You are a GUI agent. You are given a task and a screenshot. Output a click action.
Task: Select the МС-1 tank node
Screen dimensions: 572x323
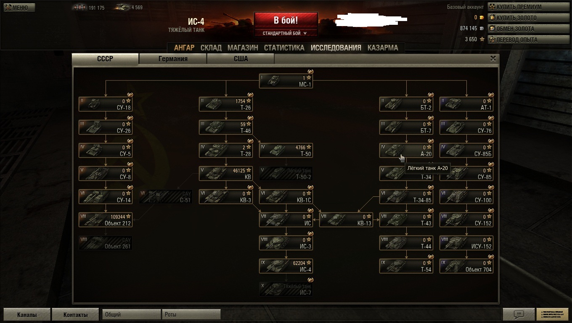pyautogui.click(x=286, y=81)
